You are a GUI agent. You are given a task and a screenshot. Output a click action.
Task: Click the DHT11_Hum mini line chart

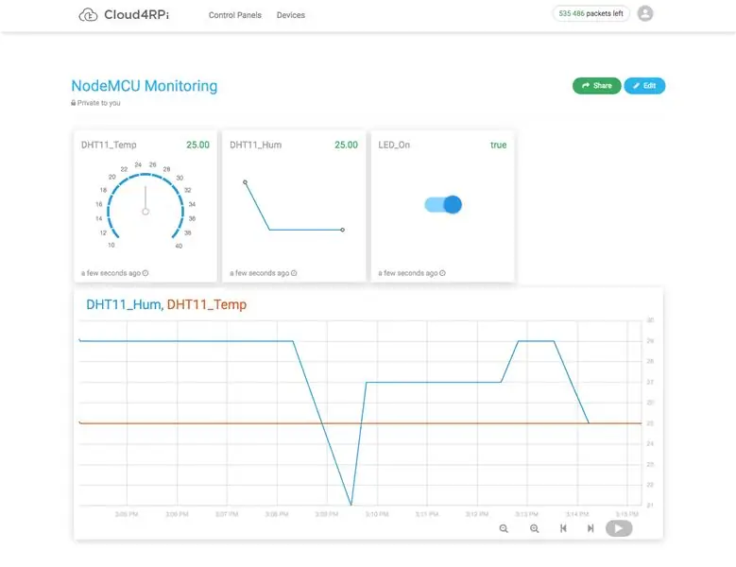(294, 206)
